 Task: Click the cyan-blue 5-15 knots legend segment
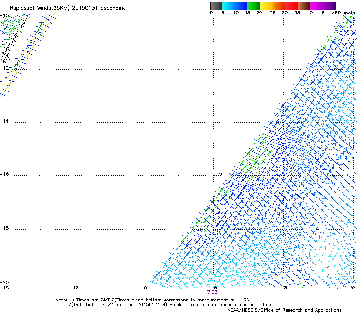tap(235, 6)
